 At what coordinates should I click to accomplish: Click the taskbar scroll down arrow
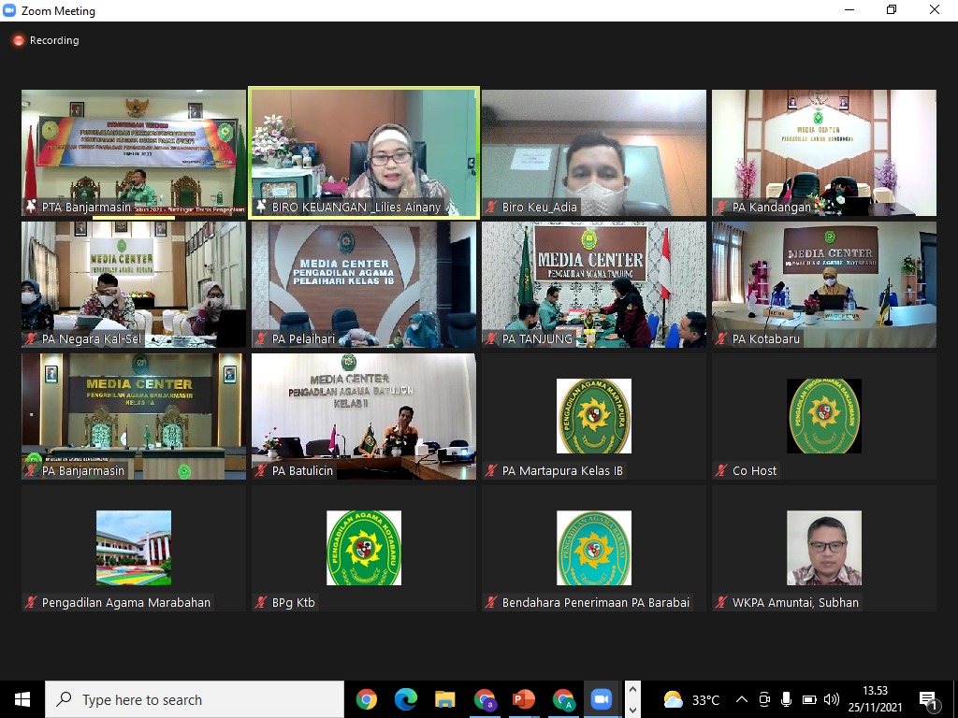click(632, 708)
